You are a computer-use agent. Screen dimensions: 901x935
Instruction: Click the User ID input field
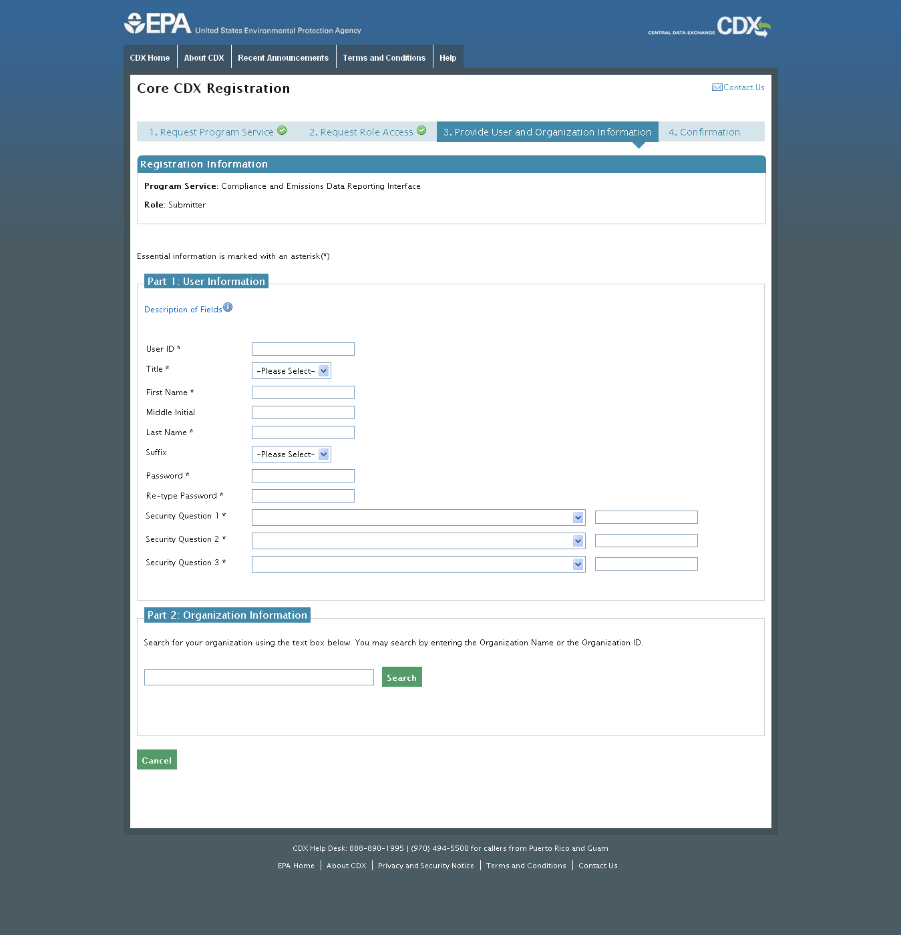(x=303, y=348)
